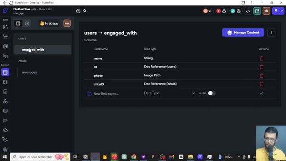Screen dimensions: 286x161
Task: Select the messages subcollection
Action: [44, 72]
